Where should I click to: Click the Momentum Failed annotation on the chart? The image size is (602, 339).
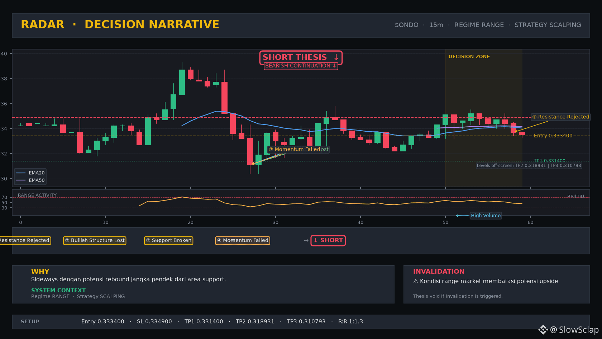(294, 149)
